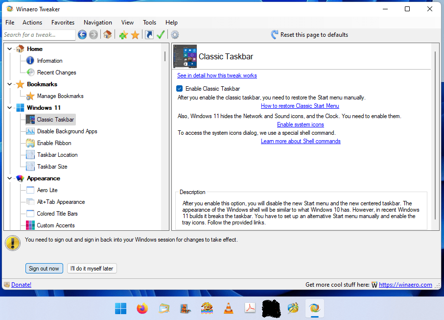
Task: Click the Disable Background Apps icon
Action: click(30, 131)
